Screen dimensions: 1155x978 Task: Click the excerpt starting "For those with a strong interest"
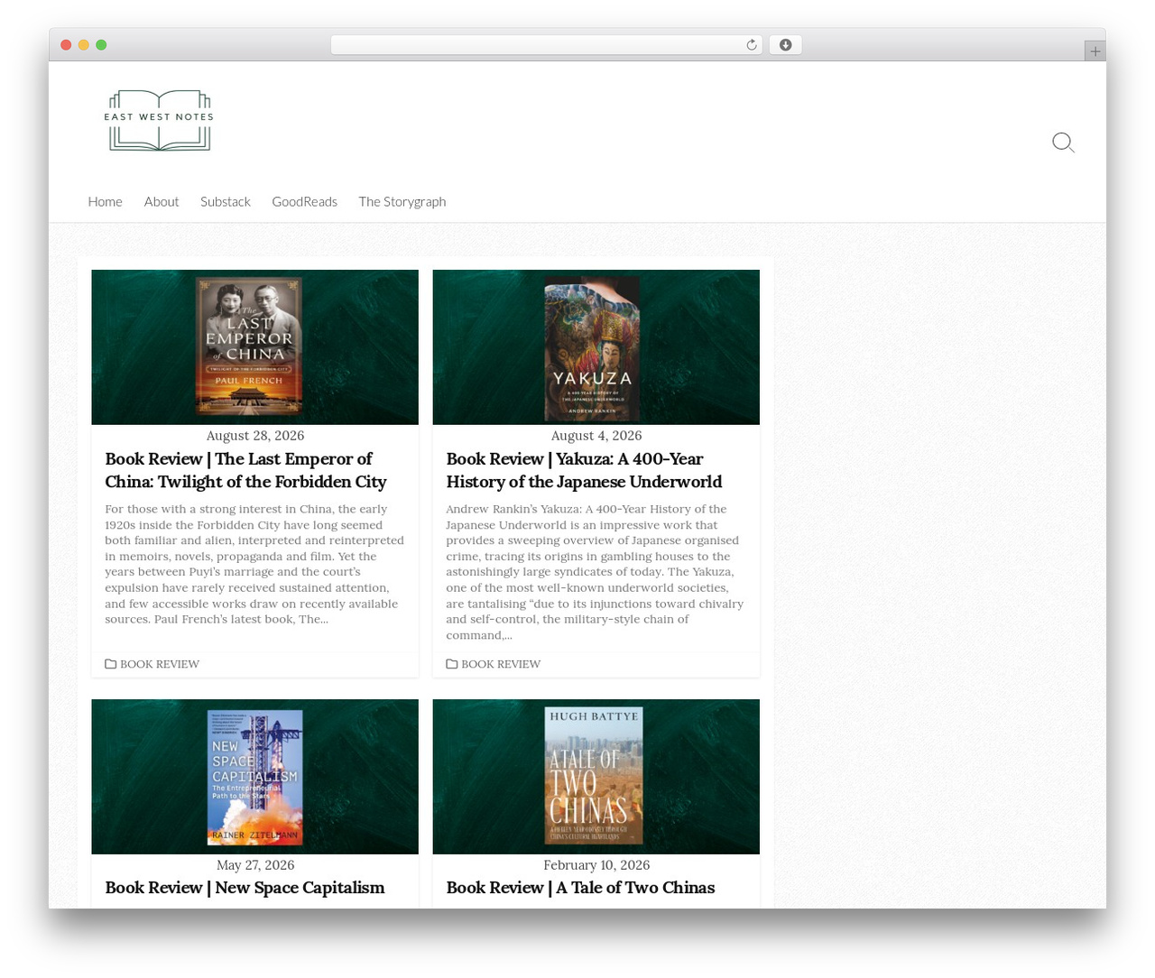[x=254, y=564]
